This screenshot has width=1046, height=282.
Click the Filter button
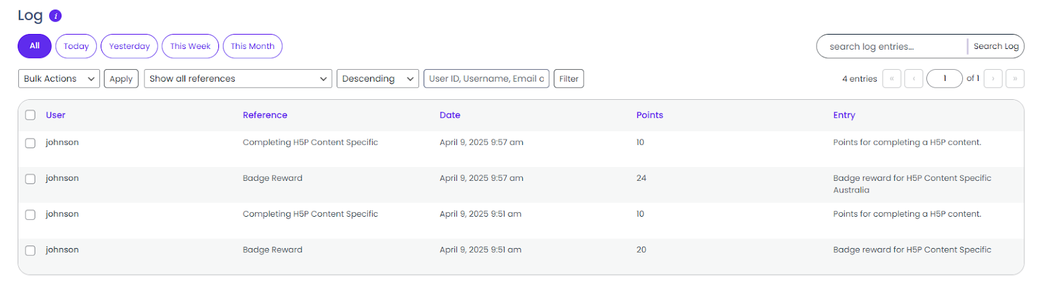tap(568, 79)
